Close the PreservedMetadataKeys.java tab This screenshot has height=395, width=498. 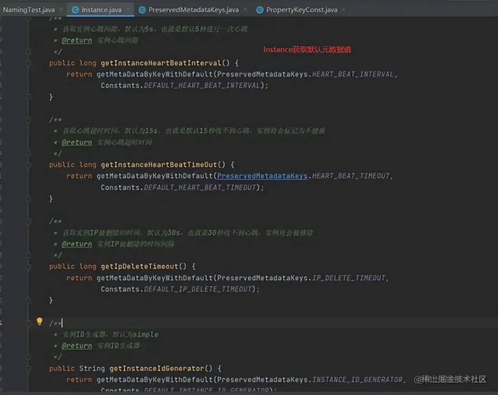coord(245,9)
